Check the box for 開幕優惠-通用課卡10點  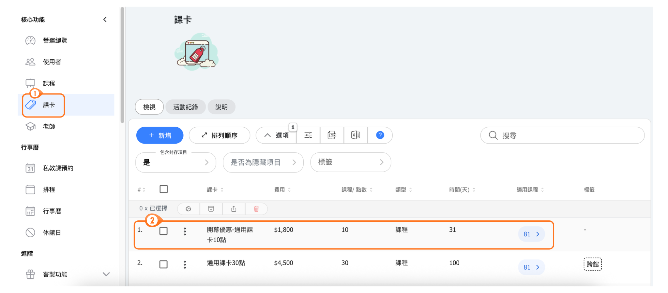click(163, 231)
